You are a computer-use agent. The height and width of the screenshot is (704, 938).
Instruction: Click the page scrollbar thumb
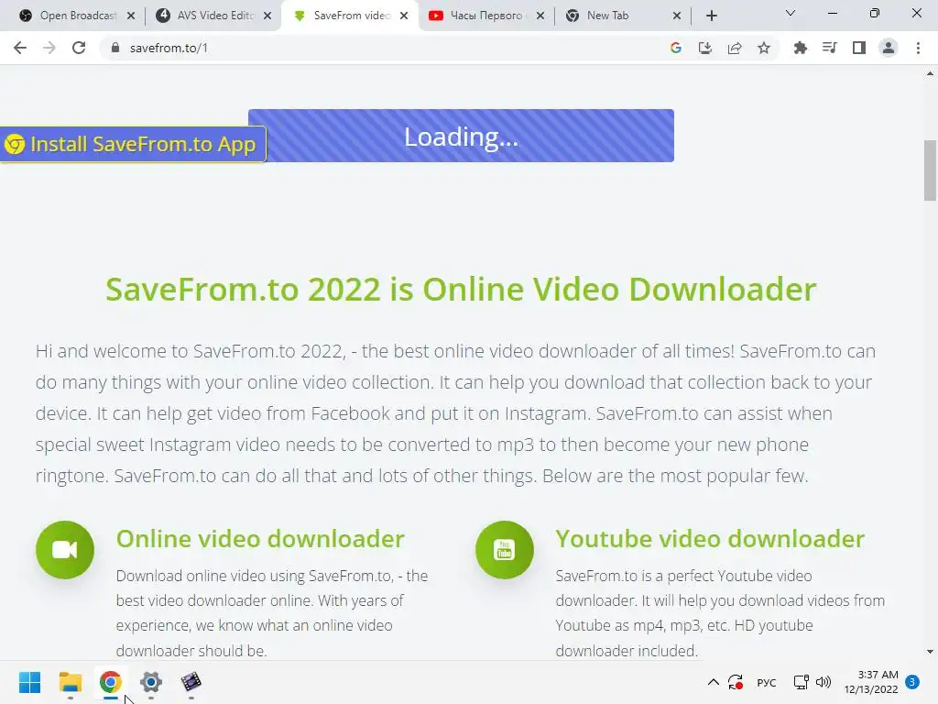coord(930,170)
